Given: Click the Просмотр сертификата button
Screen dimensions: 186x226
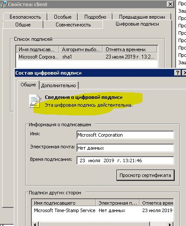Looking at the screenshot, I should coord(145,175).
